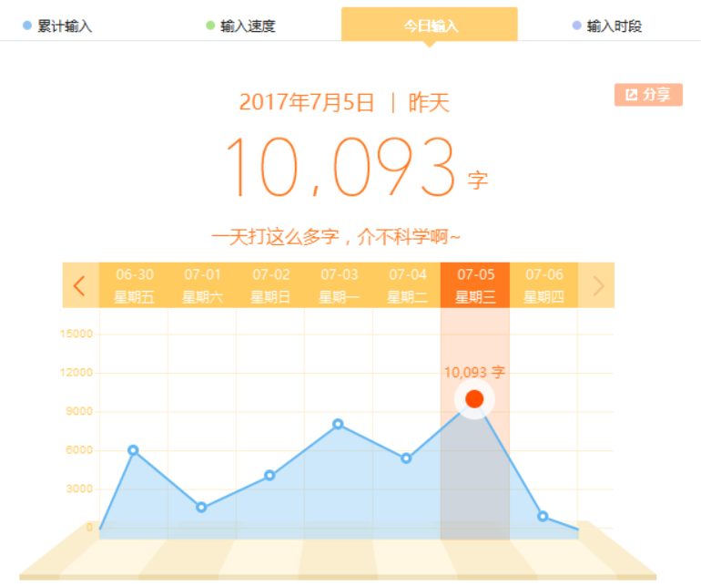This screenshot has height=587, width=701.
Task: Show earlier dates with left arrow
Action: 80,285
